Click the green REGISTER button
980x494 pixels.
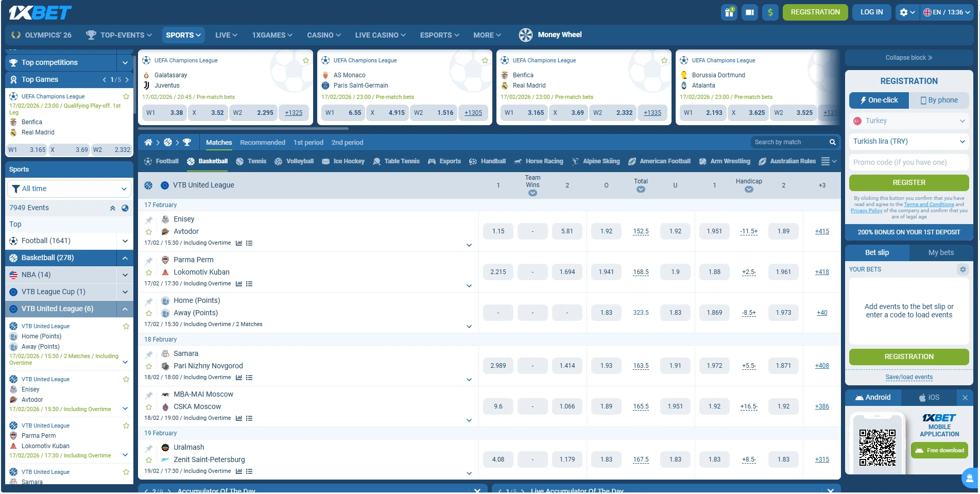[x=908, y=183]
